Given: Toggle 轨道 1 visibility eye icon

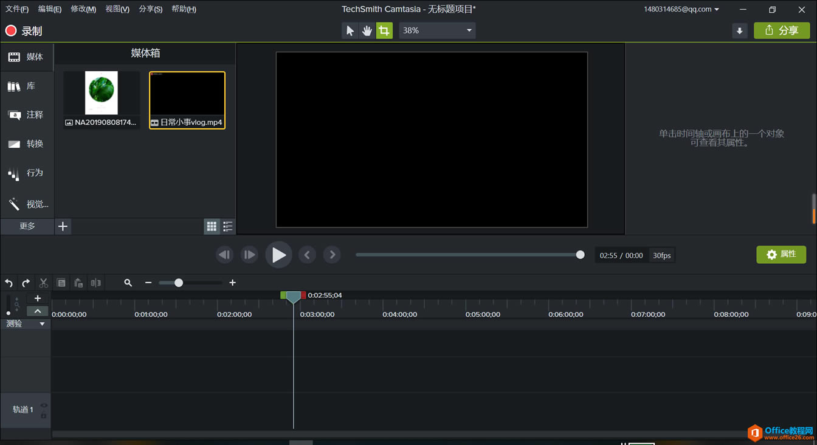Looking at the screenshot, I should (44, 405).
